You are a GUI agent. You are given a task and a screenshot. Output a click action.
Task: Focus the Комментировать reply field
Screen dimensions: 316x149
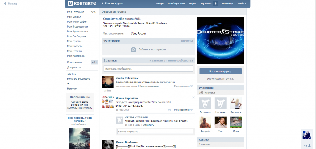pos(155,132)
